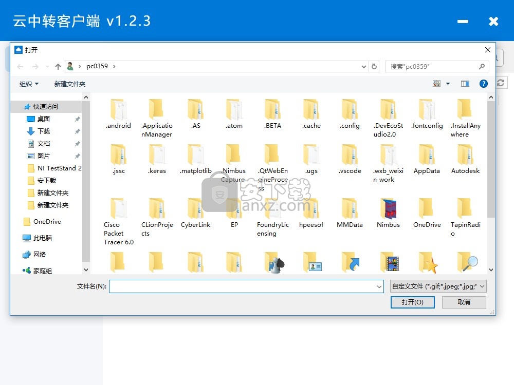Open the Autodesk folder
This screenshot has width=514, height=385.
tap(465, 159)
